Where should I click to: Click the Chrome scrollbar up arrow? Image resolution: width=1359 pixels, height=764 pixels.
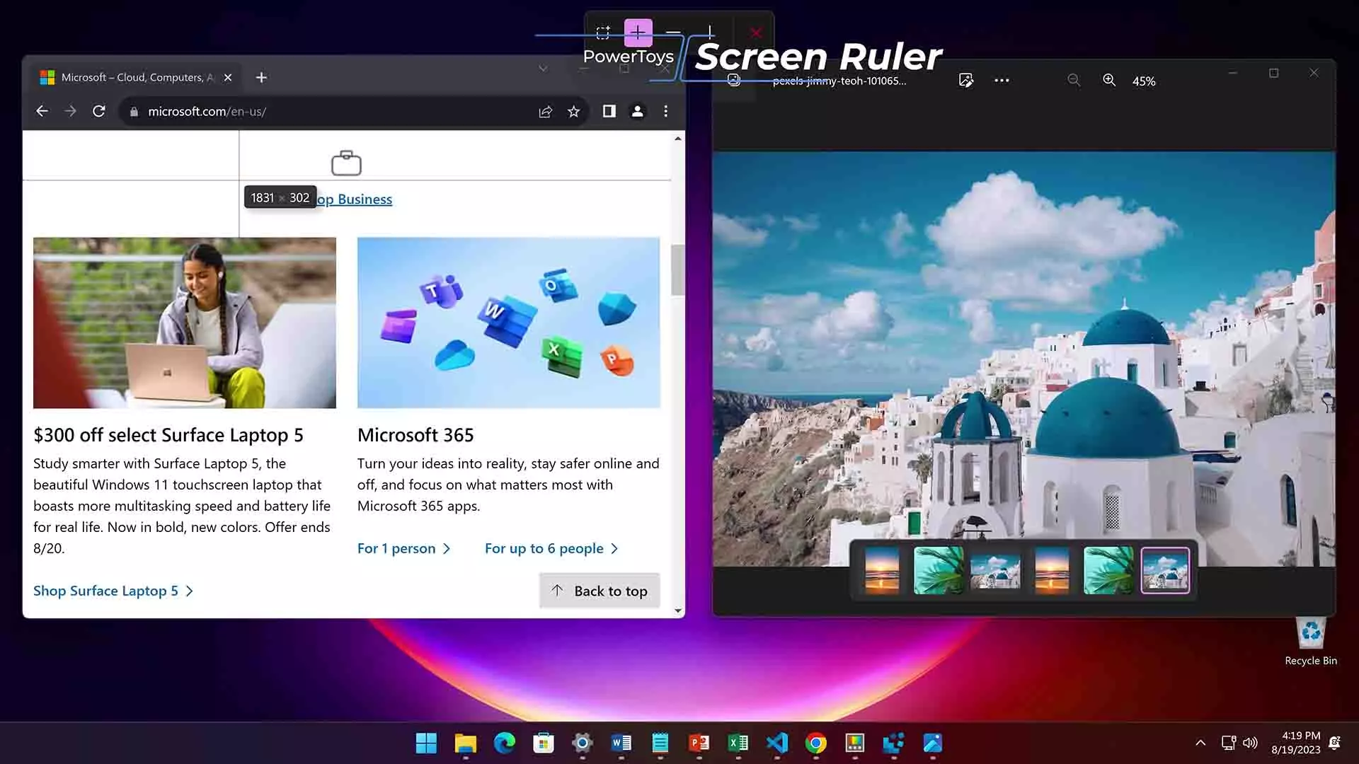pyautogui.click(x=678, y=139)
